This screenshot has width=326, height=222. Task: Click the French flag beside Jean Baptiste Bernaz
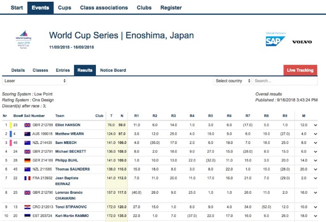click(x=27, y=178)
